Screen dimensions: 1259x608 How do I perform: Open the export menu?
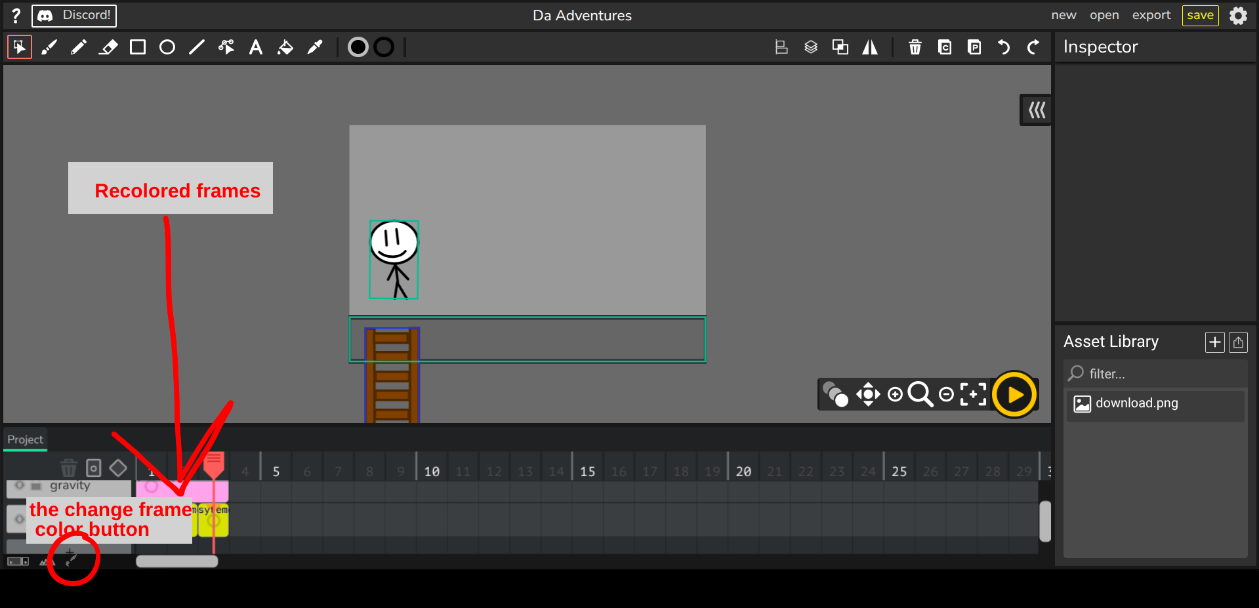(1151, 15)
